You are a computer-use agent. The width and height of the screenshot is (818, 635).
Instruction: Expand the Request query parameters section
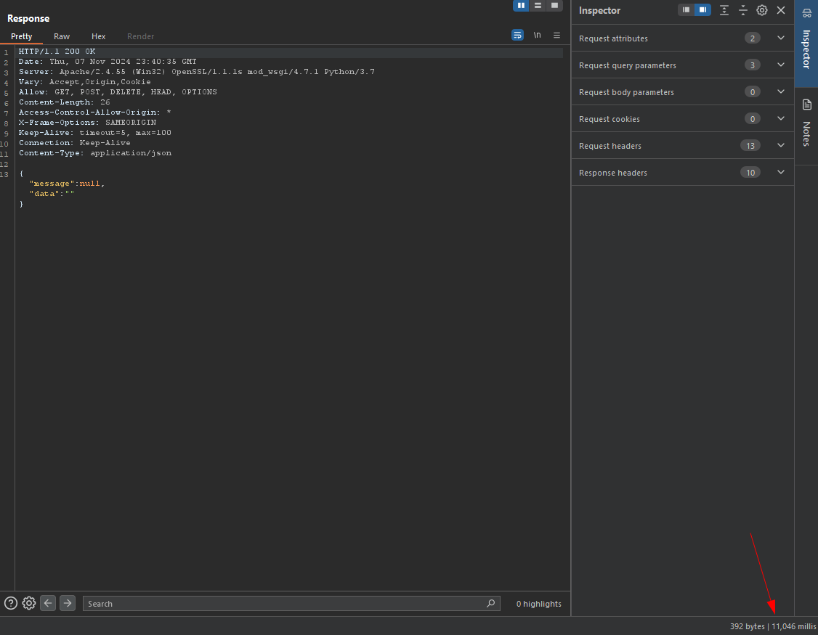(x=781, y=65)
